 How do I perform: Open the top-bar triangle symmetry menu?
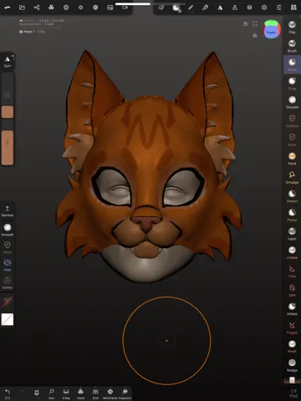[x=220, y=8]
